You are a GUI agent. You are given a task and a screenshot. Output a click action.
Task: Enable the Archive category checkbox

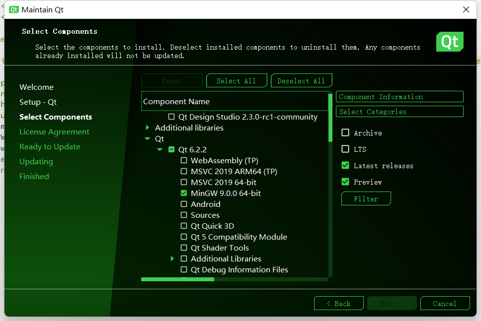(x=345, y=132)
